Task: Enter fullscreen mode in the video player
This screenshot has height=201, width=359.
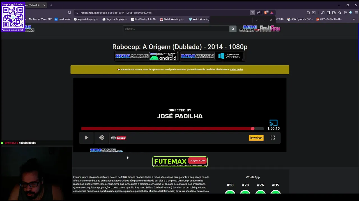Action: tap(273, 138)
